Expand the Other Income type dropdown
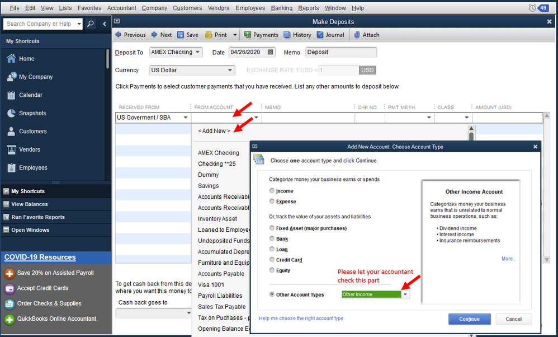Image resolution: width=558 pixels, height=337 pixels. (x=405, y=294)
